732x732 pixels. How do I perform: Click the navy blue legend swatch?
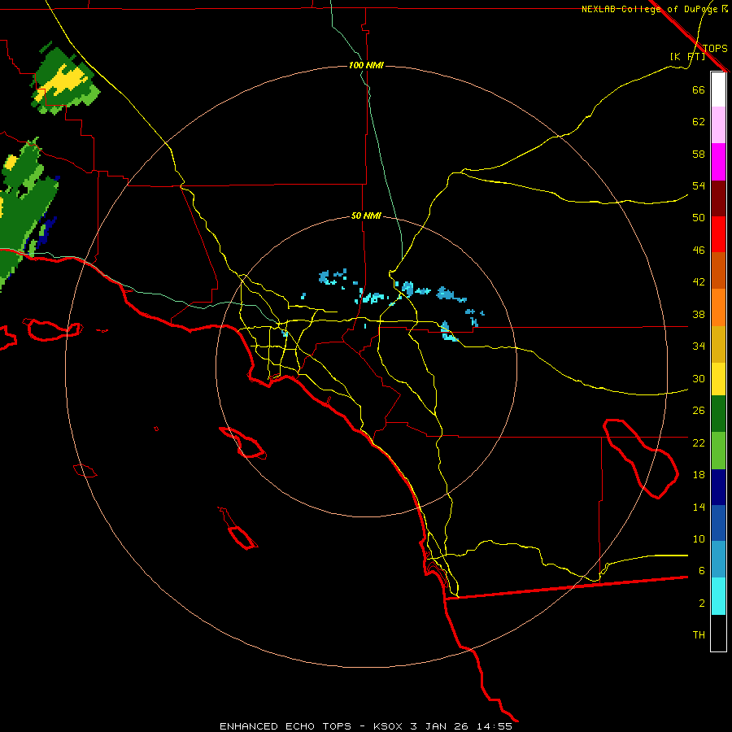click(x=718, y=487)
